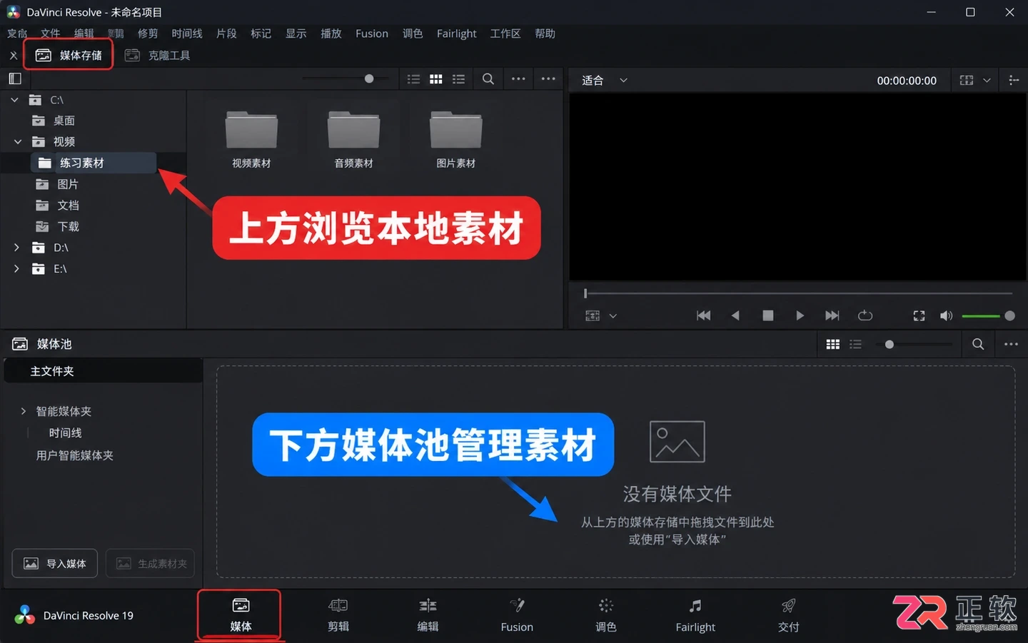Screen dimensions: 1028x643
Task: Collapse the C:\ drive tree node
Action: coord(15,100)
